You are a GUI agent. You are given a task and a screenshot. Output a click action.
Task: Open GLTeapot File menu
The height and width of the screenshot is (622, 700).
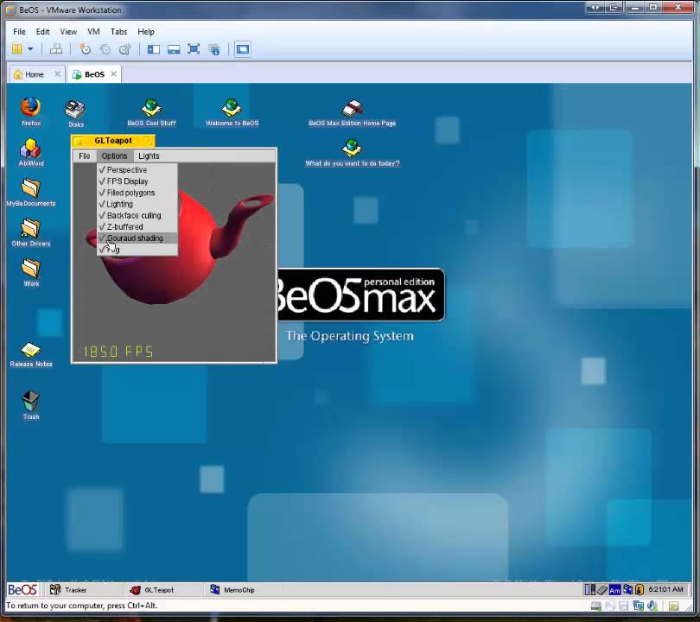[x=85, y=155]
